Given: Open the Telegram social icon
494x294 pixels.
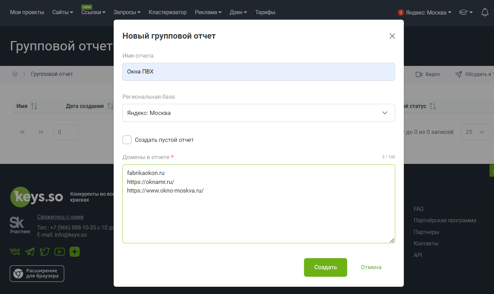Looking at the screenshot, I should click(x=30, y=252).
